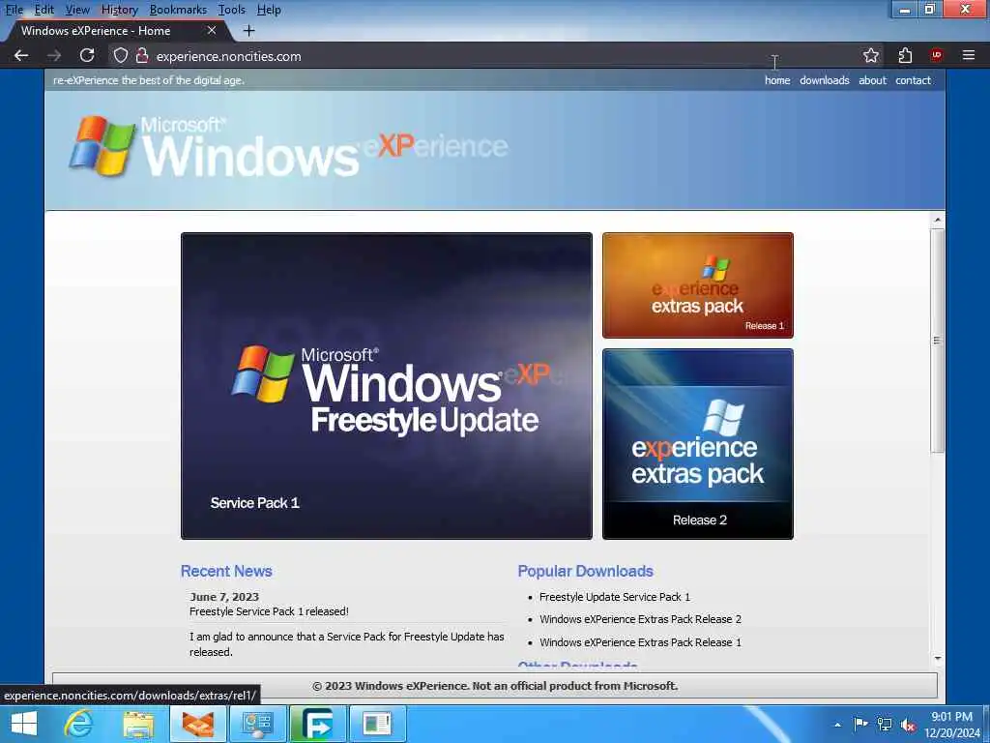Reload the current page
The height and width of the screenshot is (743, 990).
[x=87, y=55]
